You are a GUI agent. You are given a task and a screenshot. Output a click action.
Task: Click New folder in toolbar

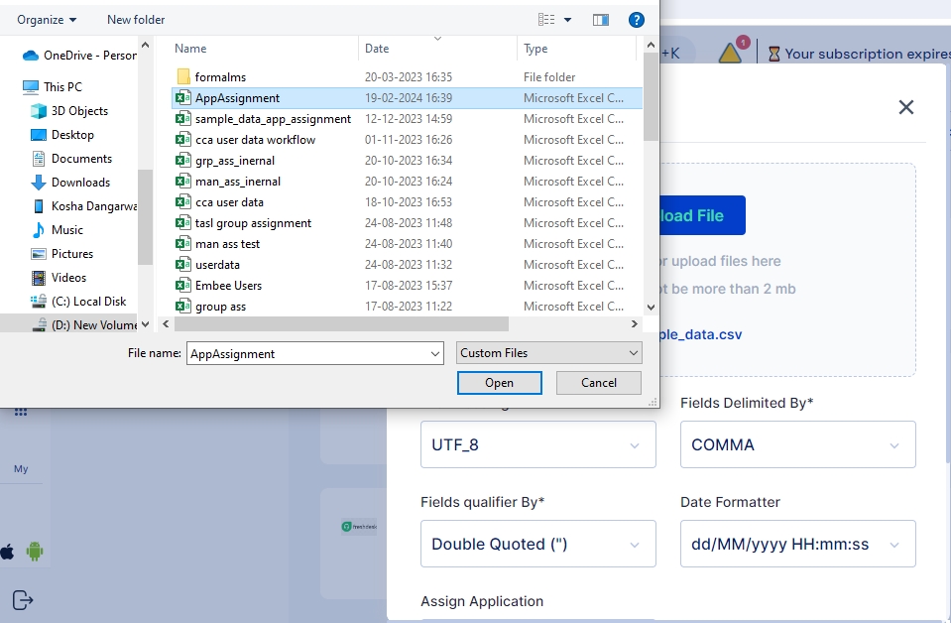pyautogui.click(x=136, y=20)
